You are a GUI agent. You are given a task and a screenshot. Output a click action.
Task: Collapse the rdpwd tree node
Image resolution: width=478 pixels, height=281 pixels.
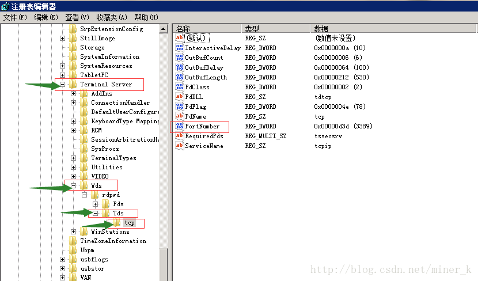85,195
